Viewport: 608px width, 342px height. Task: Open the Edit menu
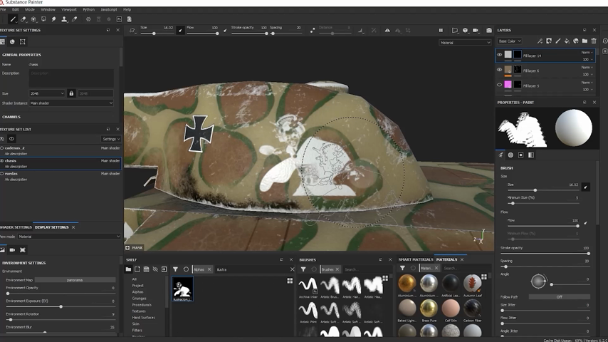16,9
